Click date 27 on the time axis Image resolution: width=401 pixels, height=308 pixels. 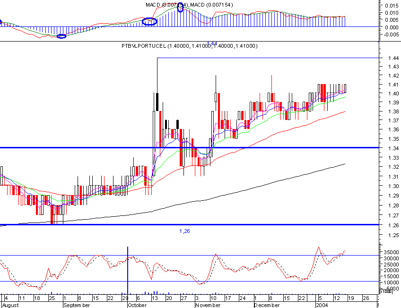click(x=184, y=298)
